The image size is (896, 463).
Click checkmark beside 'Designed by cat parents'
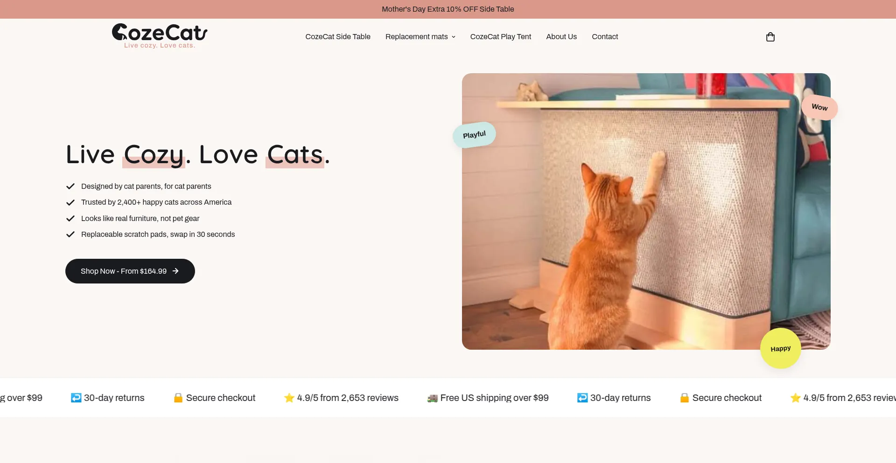(x=70, y=186)
